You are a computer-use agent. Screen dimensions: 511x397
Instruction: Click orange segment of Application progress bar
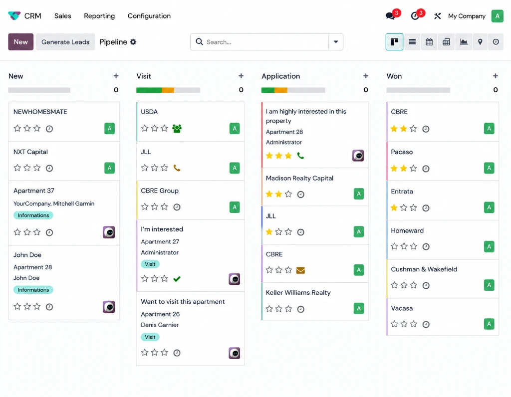(281, 90)
